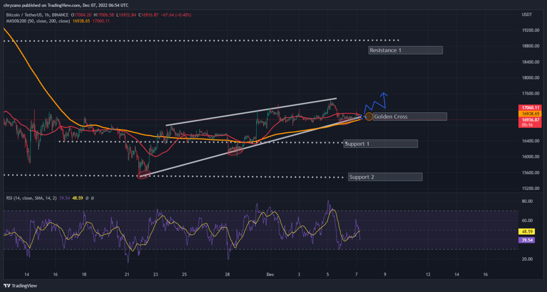The width and height of the screenshot is (547, 292).
Task: Click the 15200.00 price scale value
Action: click(x=530, y=188)
